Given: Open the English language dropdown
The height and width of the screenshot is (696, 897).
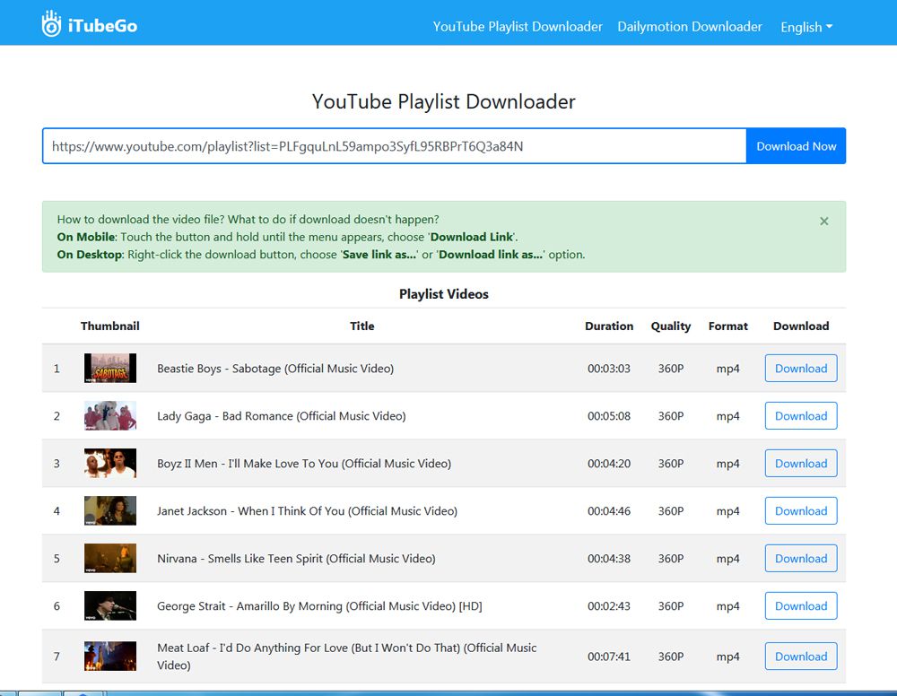Looking at the screenshot, I should (806, 27).
